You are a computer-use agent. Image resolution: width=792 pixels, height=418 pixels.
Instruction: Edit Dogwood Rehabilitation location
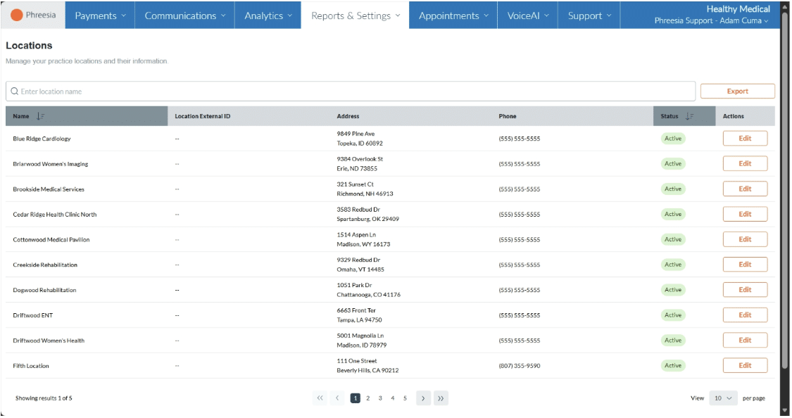point(745,290)
